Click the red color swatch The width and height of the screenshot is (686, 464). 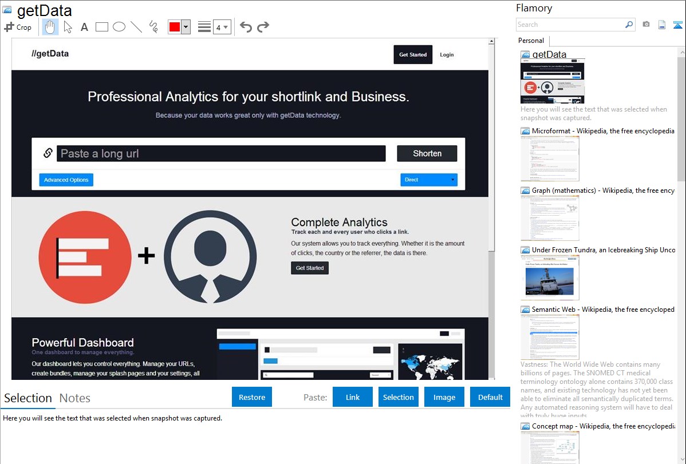(x=175, y=27)
